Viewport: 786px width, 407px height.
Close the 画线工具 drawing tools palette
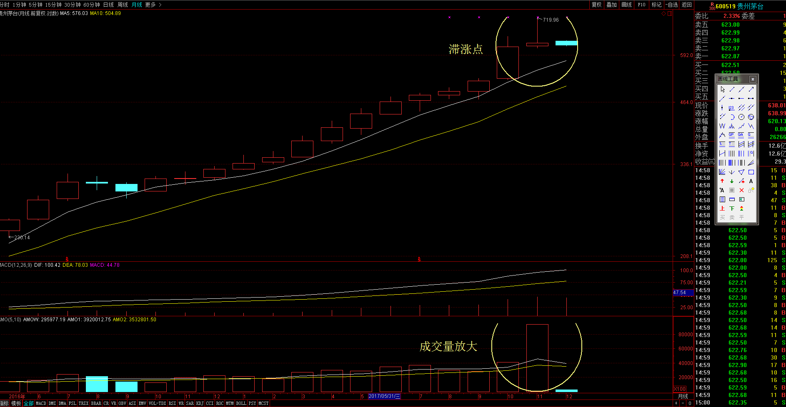tap(753, 79)
